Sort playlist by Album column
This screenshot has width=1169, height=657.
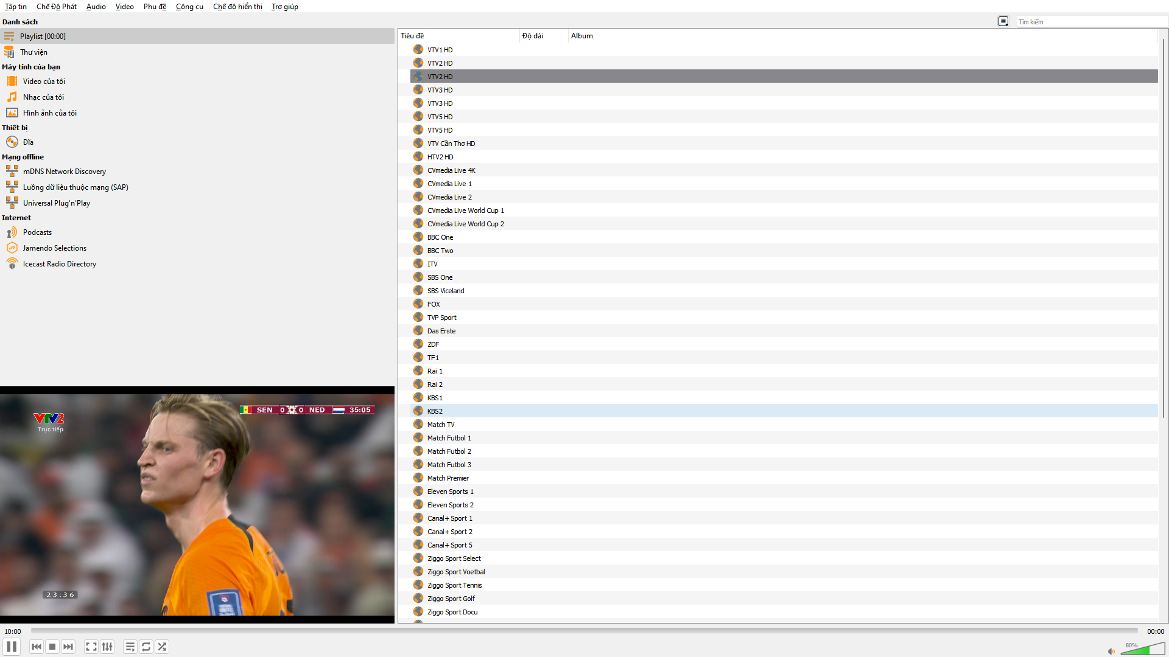[863, 36]
